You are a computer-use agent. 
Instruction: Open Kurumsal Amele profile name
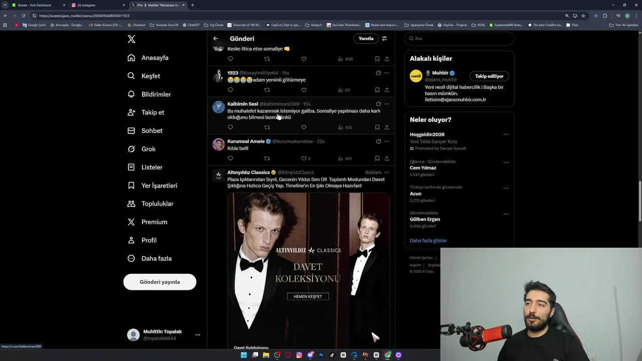[246, 141]
